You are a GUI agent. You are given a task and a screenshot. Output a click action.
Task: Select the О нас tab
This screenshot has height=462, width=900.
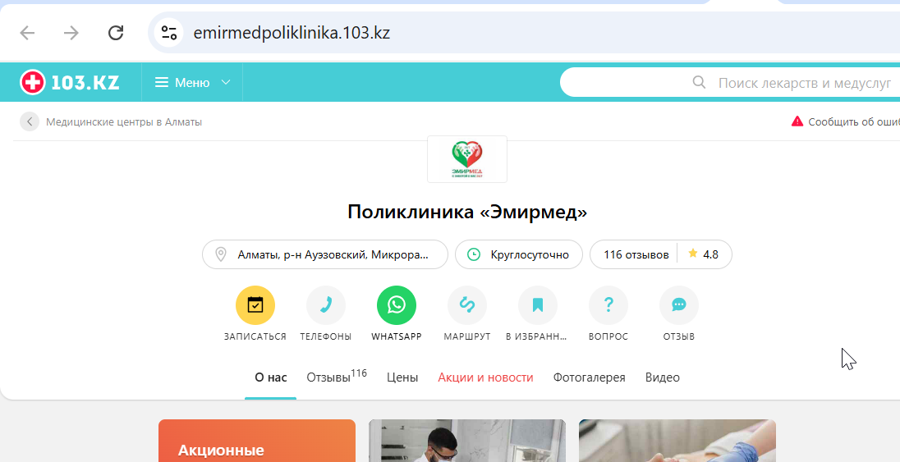point(271,377)
